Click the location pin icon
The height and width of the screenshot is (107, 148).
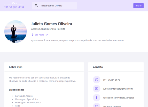click(x=33, y=35)
